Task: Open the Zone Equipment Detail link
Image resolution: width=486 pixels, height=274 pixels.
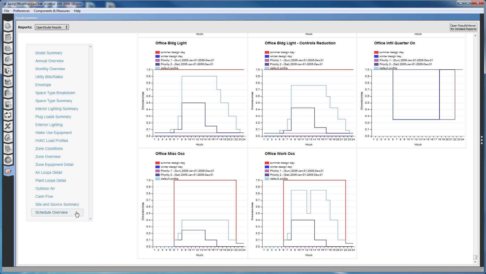Action: click(x=54, y=165)
